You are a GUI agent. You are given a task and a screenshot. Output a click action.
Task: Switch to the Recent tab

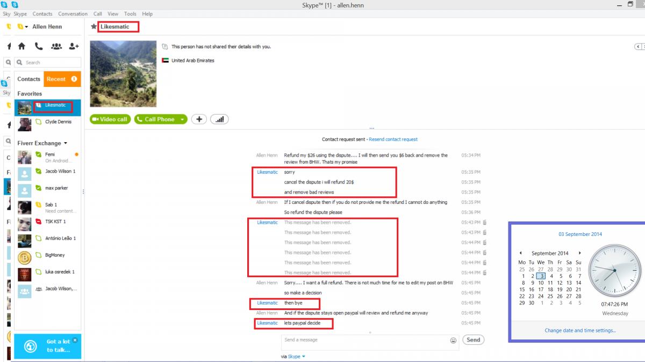[x=62, y=79]
